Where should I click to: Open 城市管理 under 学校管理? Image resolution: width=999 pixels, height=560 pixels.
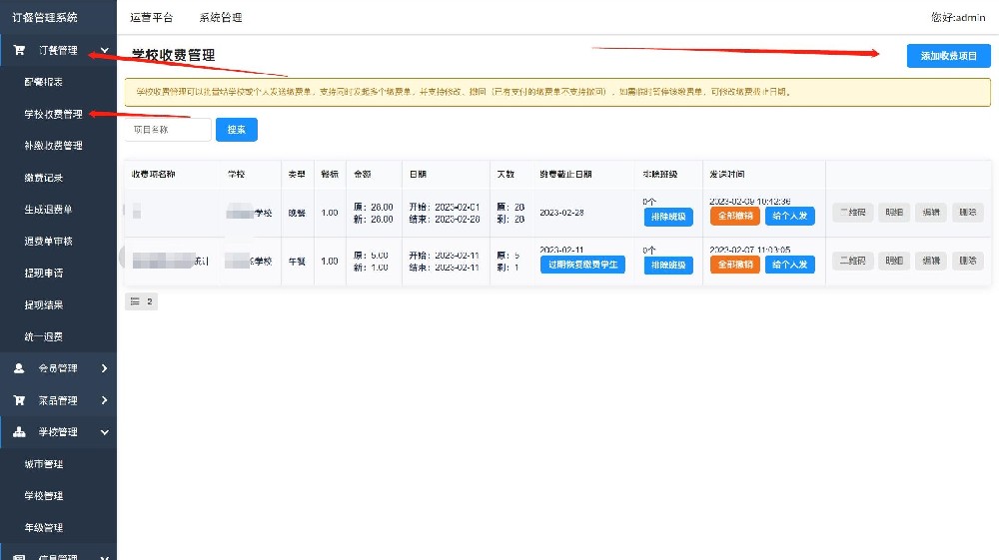[43, 464]
